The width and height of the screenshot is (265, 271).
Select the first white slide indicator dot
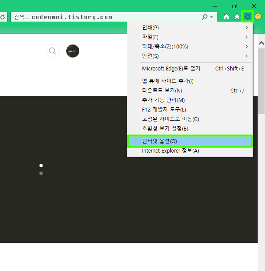click(x=41, y=166)
